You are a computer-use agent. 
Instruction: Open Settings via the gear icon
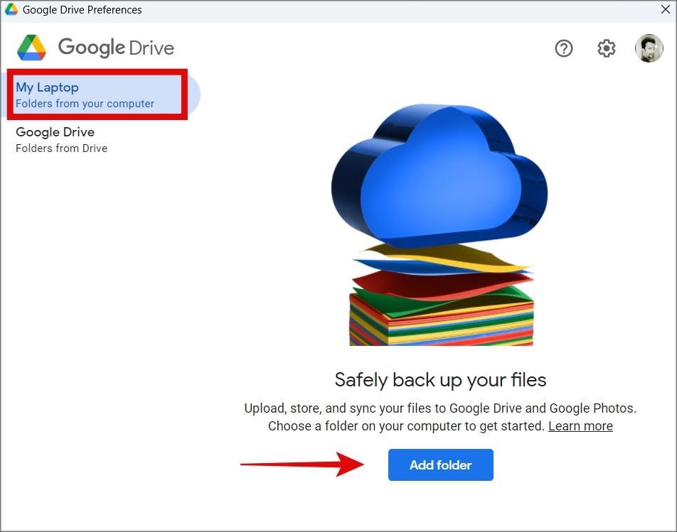[606, 48]
